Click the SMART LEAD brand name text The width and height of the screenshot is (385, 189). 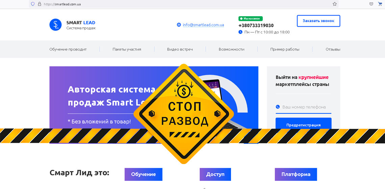coord(81,23)
